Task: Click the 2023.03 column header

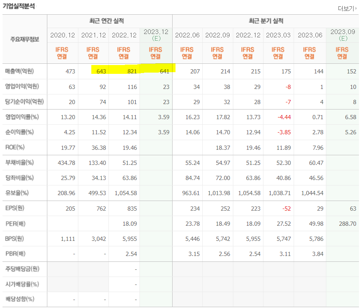Action: coord(278,35)
